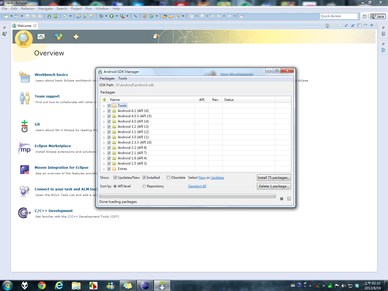Open the Run button dropdown arrow
The width and height of the screenshot is (388, 291).
click(x=117, y=16)
